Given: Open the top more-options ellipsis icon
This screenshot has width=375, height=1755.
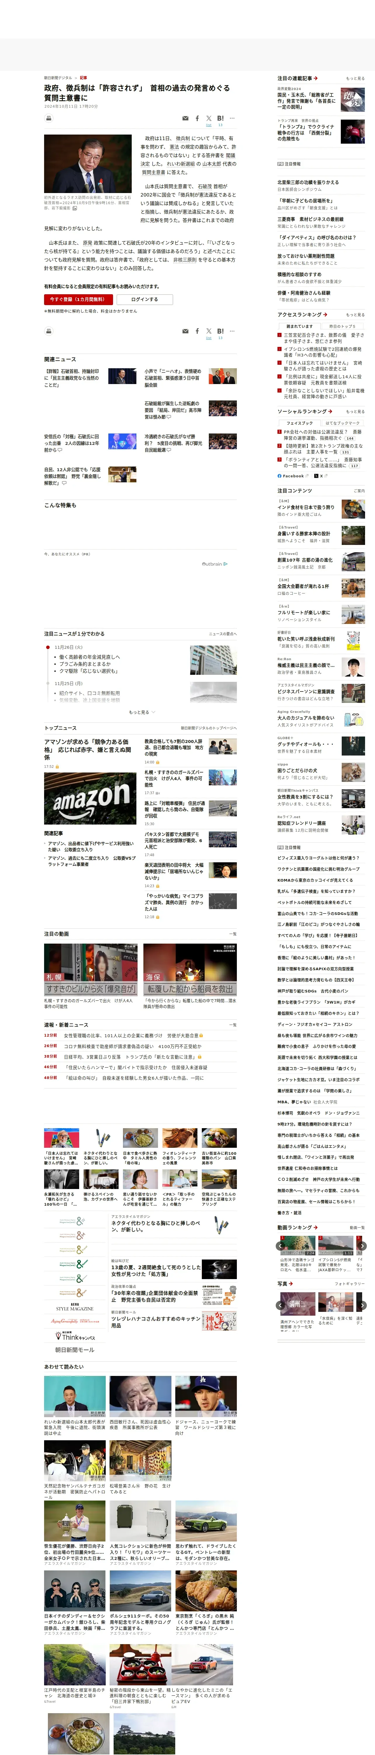Looking at the screenshot, I should [x=232, y=118].
